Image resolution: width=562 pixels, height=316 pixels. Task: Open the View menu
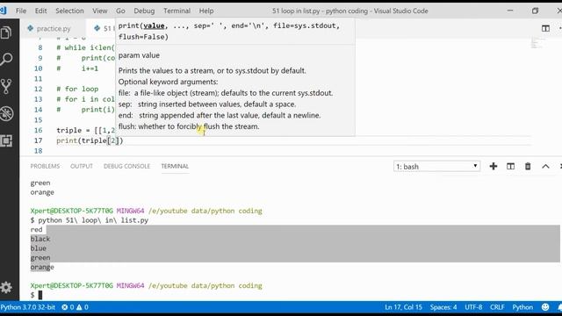tap(99, 11)
